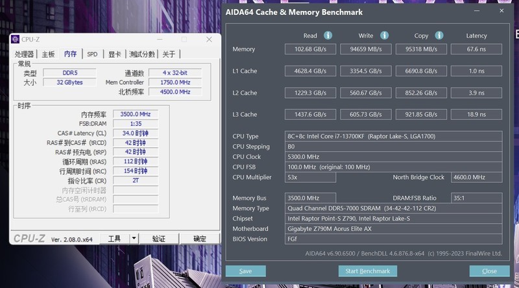Screen dimensions: 519x288
Task: Click the Memory Latency value 67.6 ns
Action: [476, 49]
